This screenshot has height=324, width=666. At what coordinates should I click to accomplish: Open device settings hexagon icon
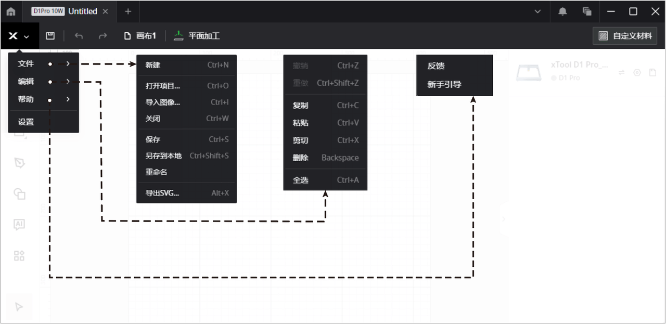[x=637, y=73]
